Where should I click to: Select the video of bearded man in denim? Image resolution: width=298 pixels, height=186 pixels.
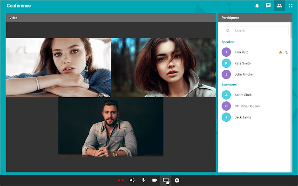[111, 127]
